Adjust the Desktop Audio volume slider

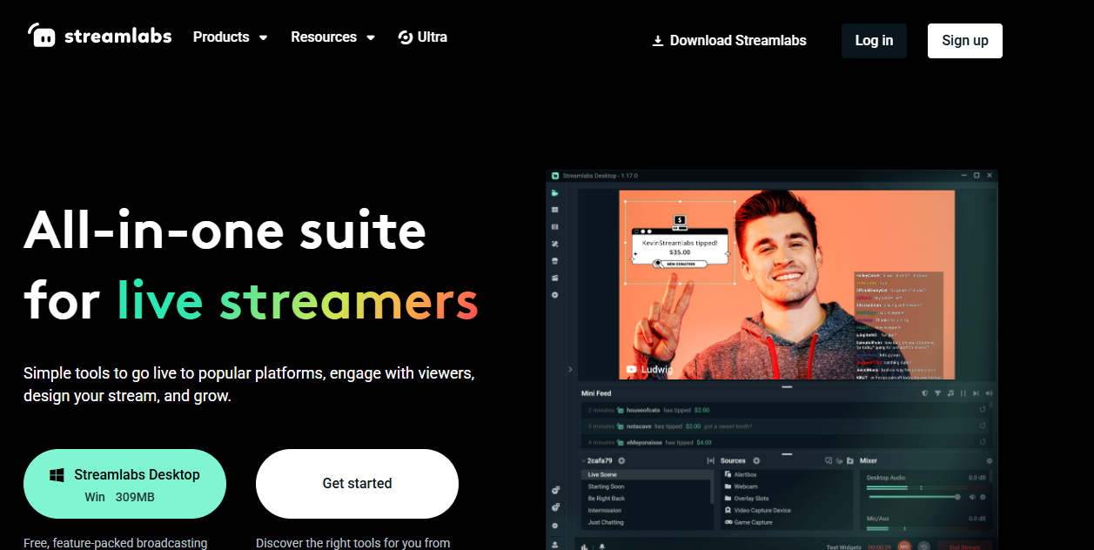[x=913, y=497]
